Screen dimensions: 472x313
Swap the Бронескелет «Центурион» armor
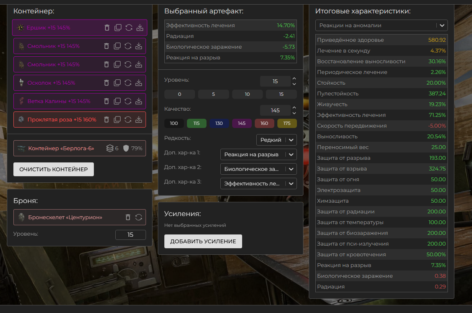point(139,217)
